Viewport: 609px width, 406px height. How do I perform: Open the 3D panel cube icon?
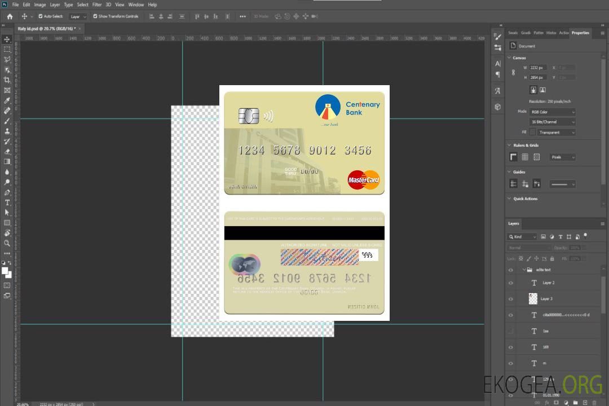coord(497,107)
